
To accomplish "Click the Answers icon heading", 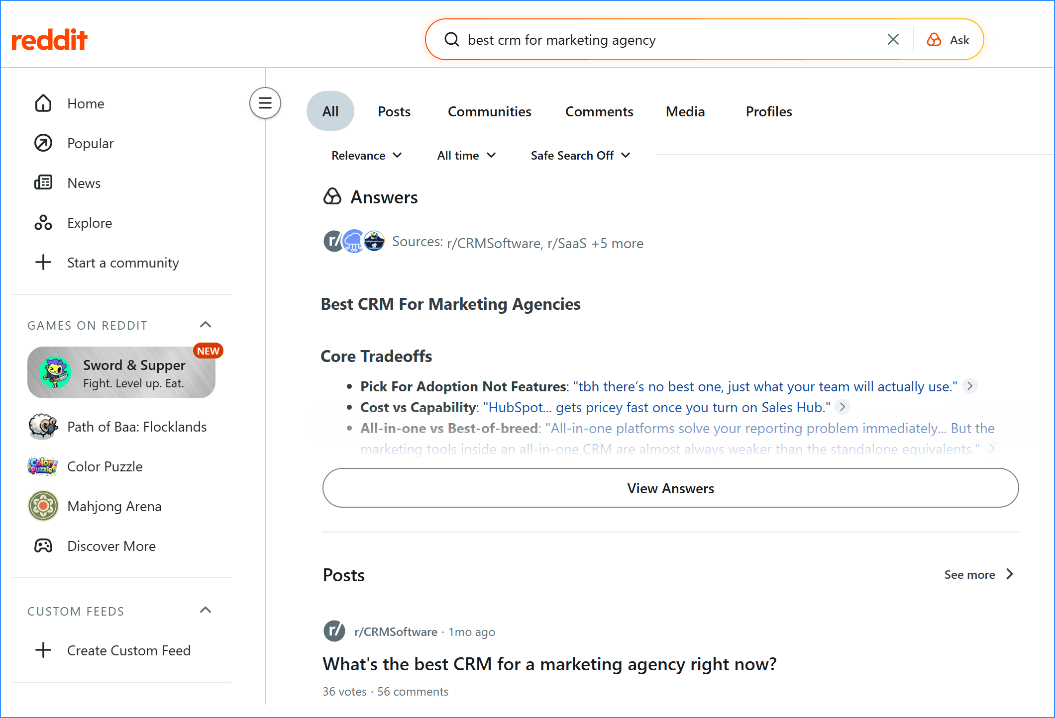I will pos(332,196).
